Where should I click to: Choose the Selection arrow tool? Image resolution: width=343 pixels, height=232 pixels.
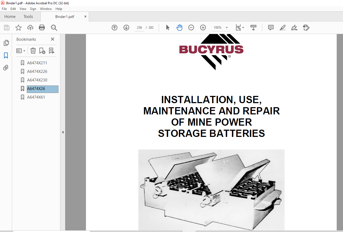[168, 28]
